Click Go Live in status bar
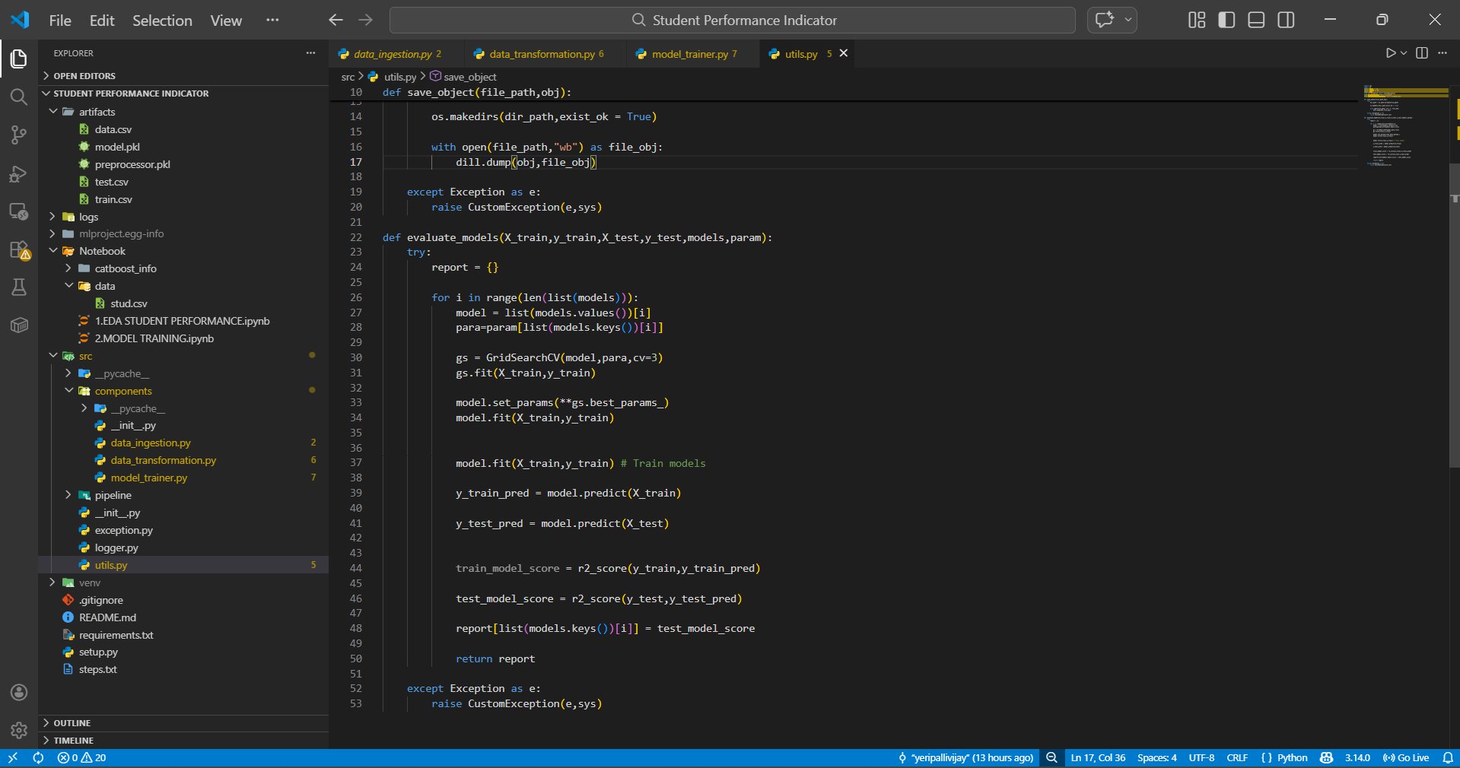The height and width of the screenshot is (768, 1460). coord(1406,757)
